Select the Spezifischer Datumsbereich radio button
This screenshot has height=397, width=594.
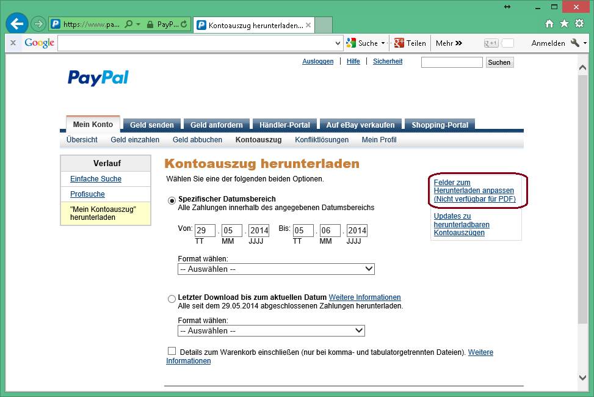172,200
